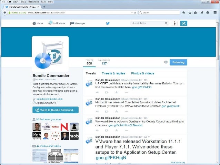The height and width of the screenshot is (165, 220).
Task: Open the History menu
Action: pos(23,2)
